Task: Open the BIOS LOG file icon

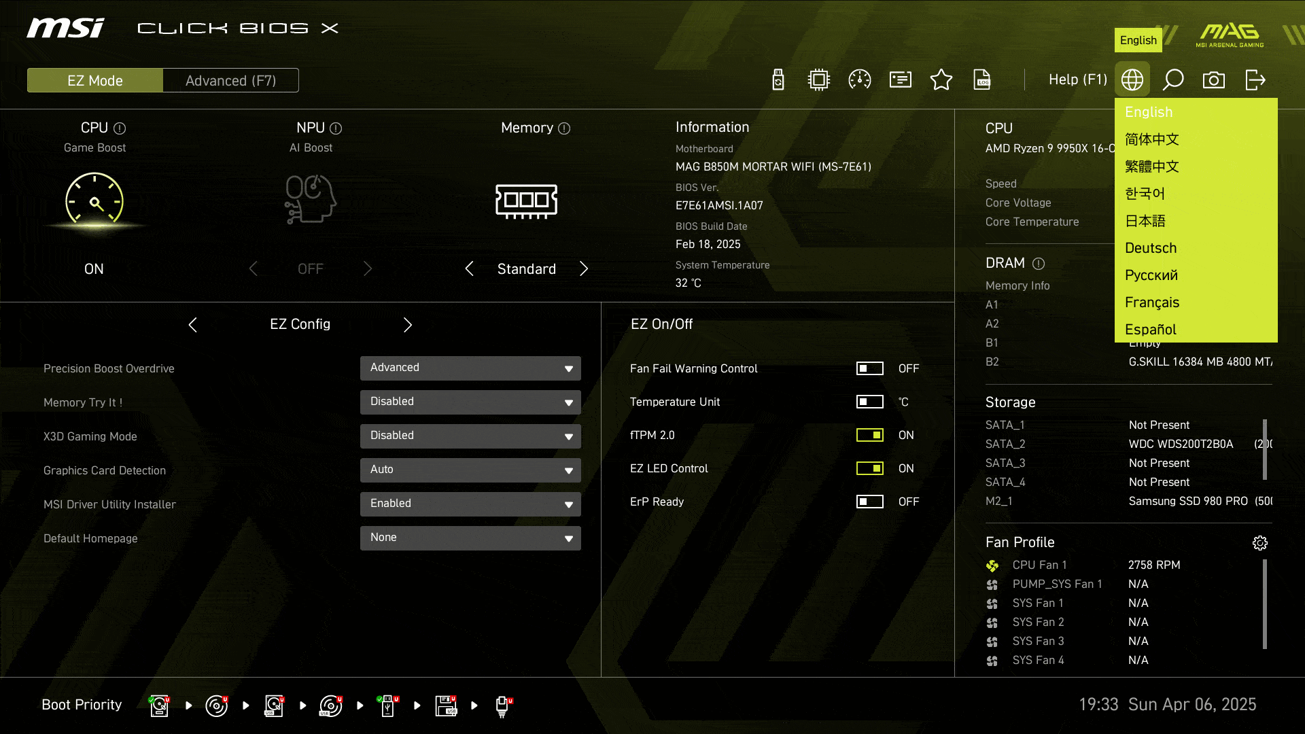Action: click(982, 80)
